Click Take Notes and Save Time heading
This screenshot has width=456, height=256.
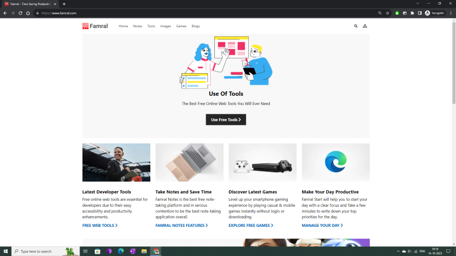coord(184,192)
